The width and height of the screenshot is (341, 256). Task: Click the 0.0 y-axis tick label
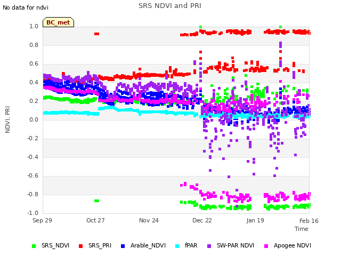tap(34, 119)
